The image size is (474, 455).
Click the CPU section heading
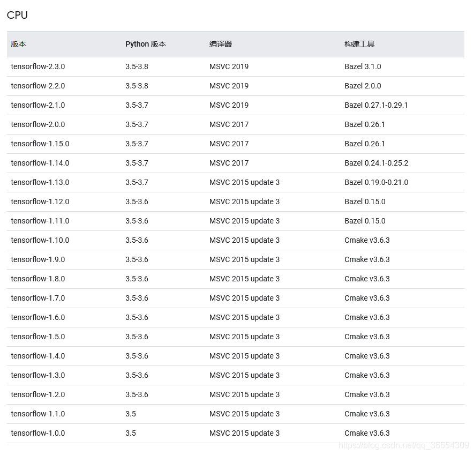17,15
